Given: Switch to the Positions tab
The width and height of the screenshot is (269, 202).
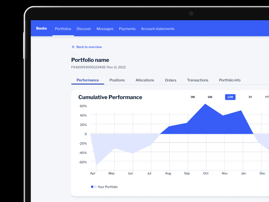Looking at the screenshot, I should pos(117,80).
